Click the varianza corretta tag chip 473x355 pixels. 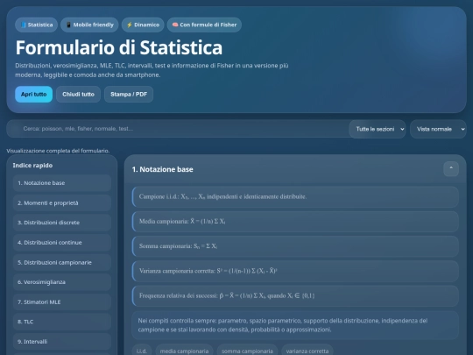(x=307, y=351)
